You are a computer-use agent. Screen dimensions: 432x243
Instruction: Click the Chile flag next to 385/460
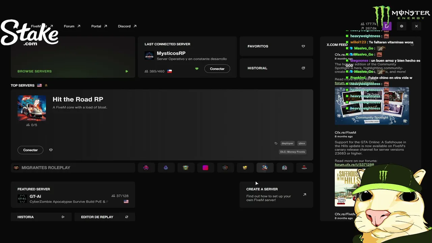point(170,71)
